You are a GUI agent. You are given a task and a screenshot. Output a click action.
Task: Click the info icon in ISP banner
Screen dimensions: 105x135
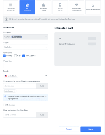(x=6, y=19)
